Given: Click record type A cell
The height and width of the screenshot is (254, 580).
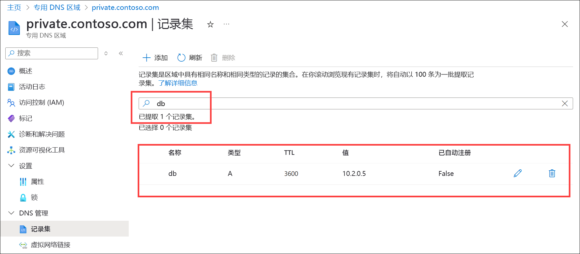Looking at the screenshot, I should point(230,174).
